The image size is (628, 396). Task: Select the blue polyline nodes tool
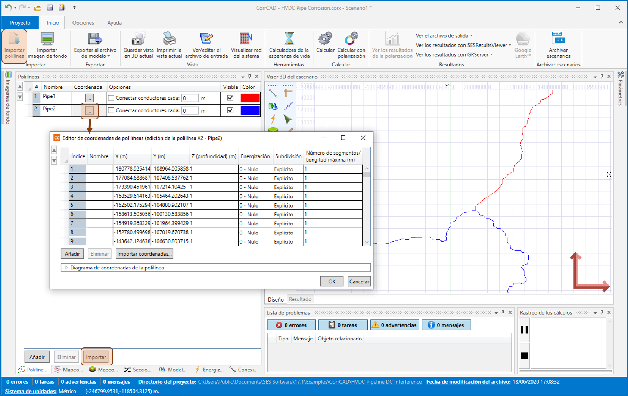coord(287,106)
